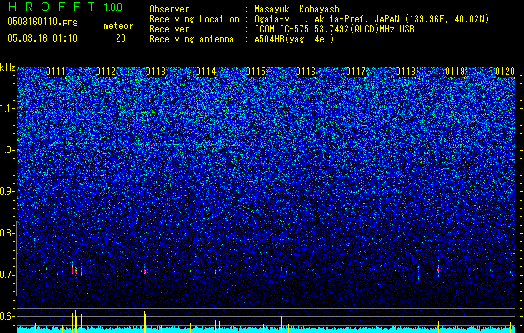
Task: Click the tallest yellow spike after the 0111 marker
Action: click(x=75, y=321)
